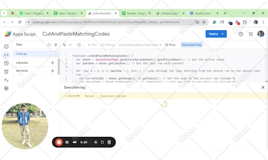Switch to the Idaho Google Sheets tab

[x=68, y=13]
